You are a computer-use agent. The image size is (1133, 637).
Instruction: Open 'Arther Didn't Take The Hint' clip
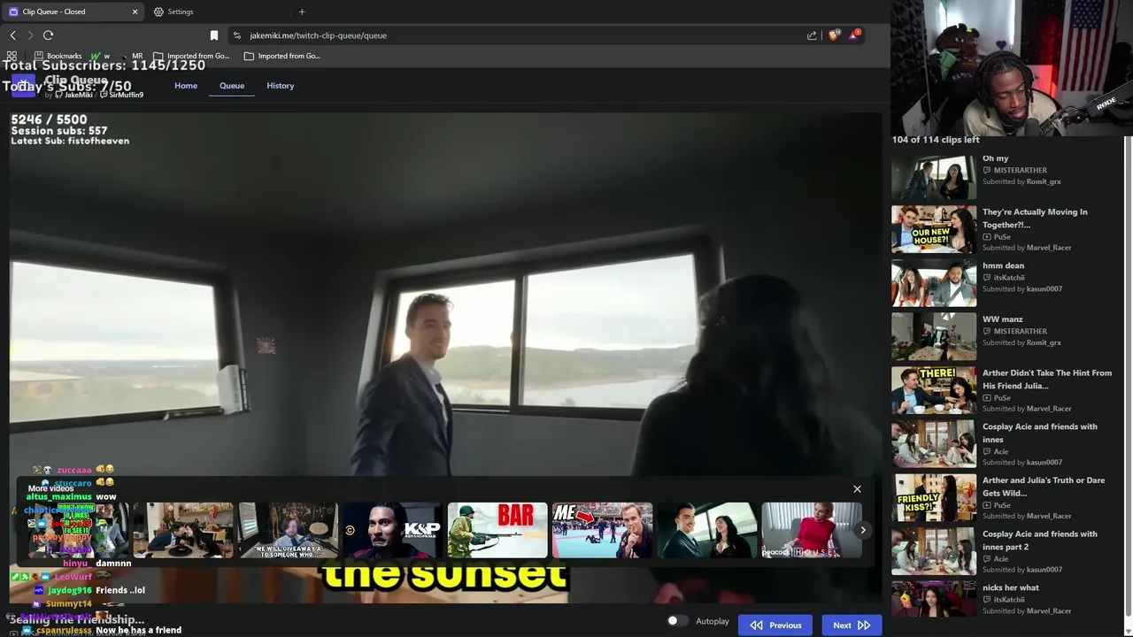pos(1002,390)
